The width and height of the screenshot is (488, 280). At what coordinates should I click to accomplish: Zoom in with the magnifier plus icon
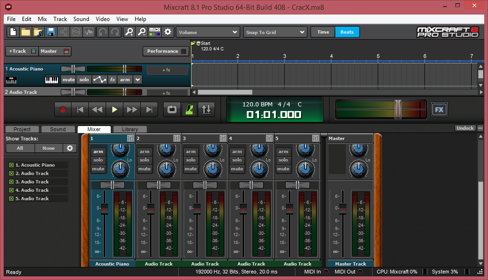click(x=129, y=32)
